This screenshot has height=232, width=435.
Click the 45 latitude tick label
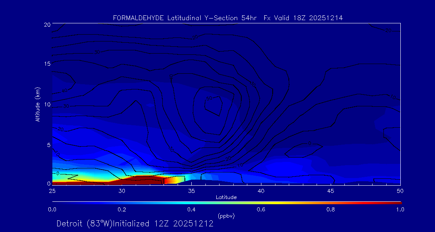(331, 191)
